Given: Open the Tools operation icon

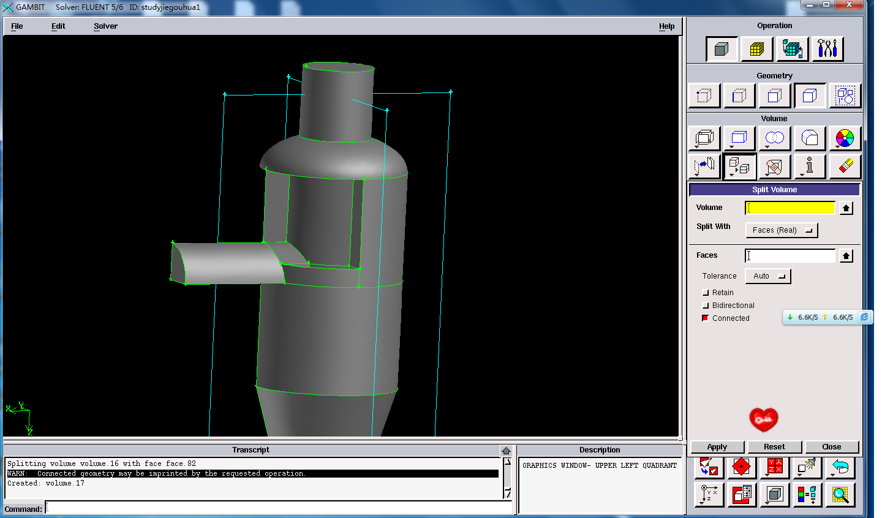Looking at the screenshot, I should (x=827, y=49).
